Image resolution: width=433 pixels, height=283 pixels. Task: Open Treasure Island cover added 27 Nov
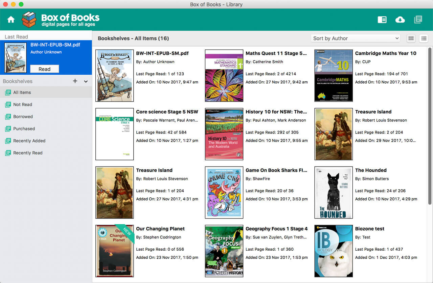pos(115,193)
